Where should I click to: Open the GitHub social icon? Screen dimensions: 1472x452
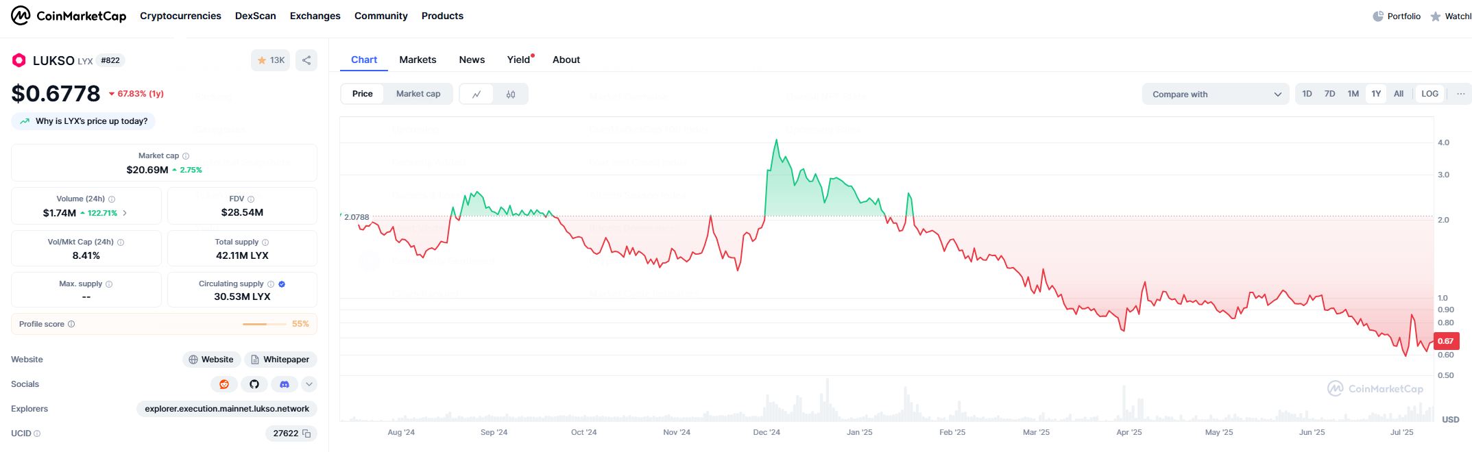(254, 384)
